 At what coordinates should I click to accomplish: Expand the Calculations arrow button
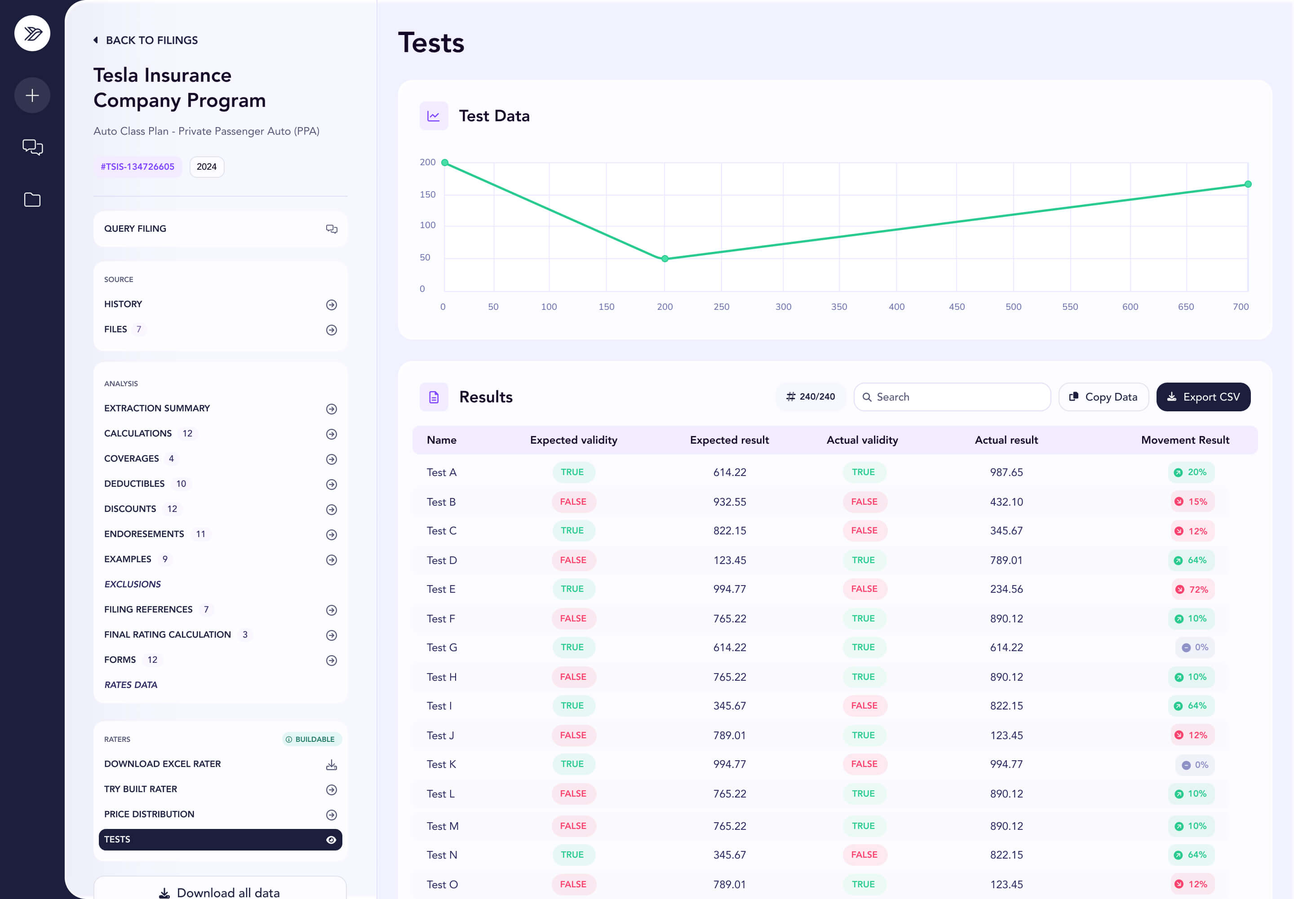coord(332,434)
